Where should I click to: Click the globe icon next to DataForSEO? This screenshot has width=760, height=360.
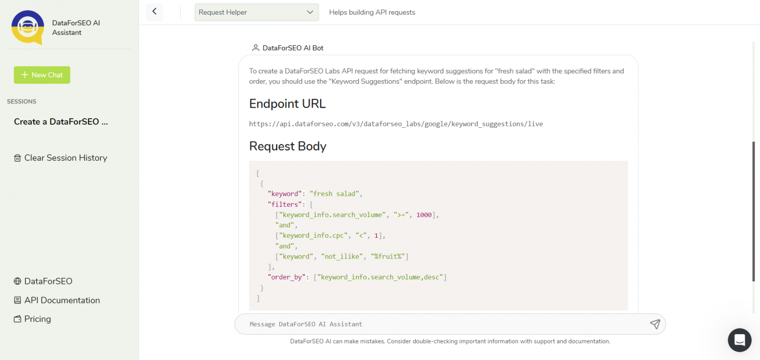click(17, 281)
